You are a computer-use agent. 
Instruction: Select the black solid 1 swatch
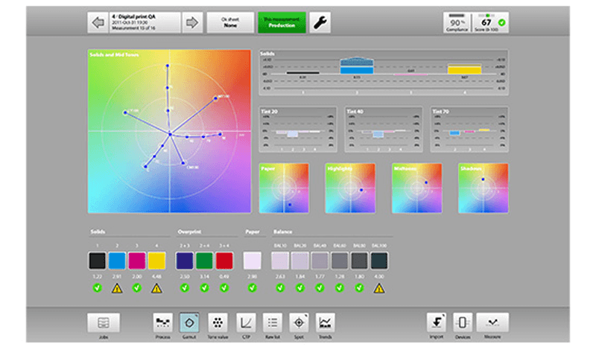(98, 261)
